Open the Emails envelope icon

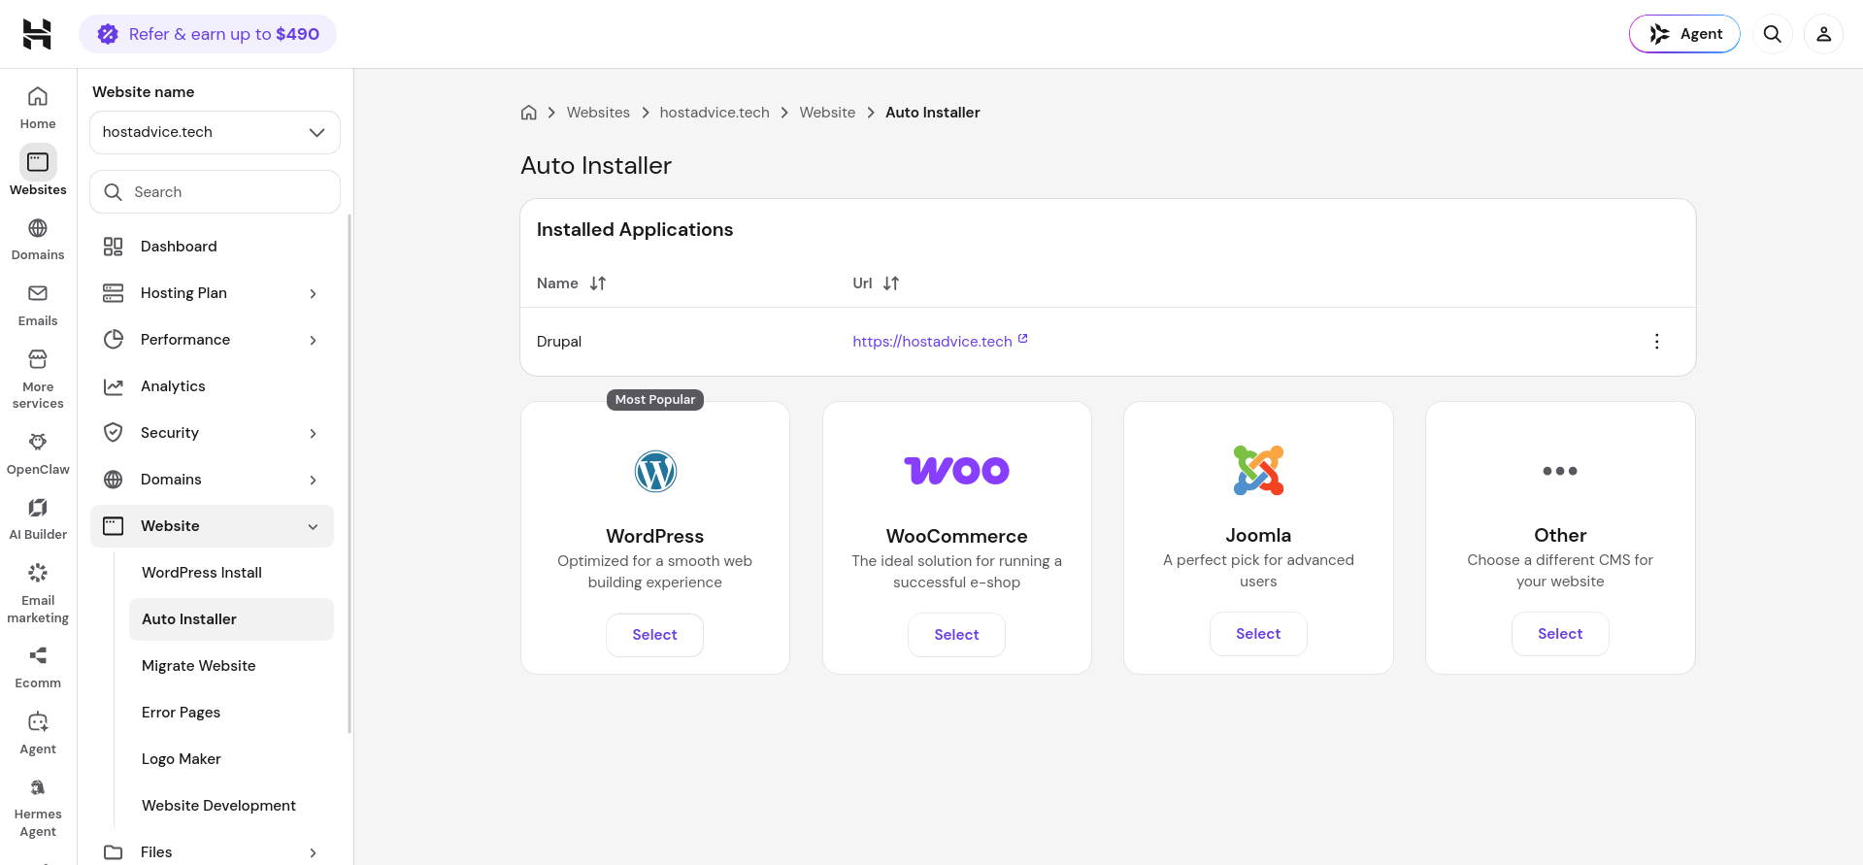(38, 293)
